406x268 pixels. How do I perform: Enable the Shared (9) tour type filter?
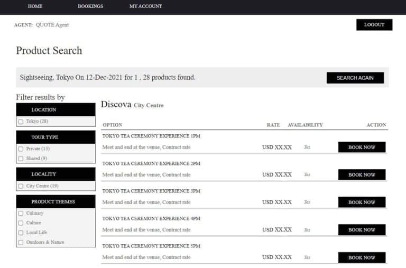point(21,159)
